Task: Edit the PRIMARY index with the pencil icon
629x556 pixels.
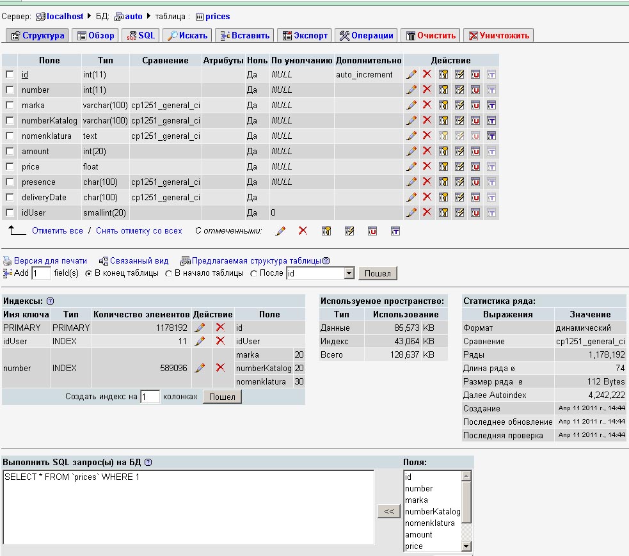Action: pyautogui.click(x=200, y=328)
